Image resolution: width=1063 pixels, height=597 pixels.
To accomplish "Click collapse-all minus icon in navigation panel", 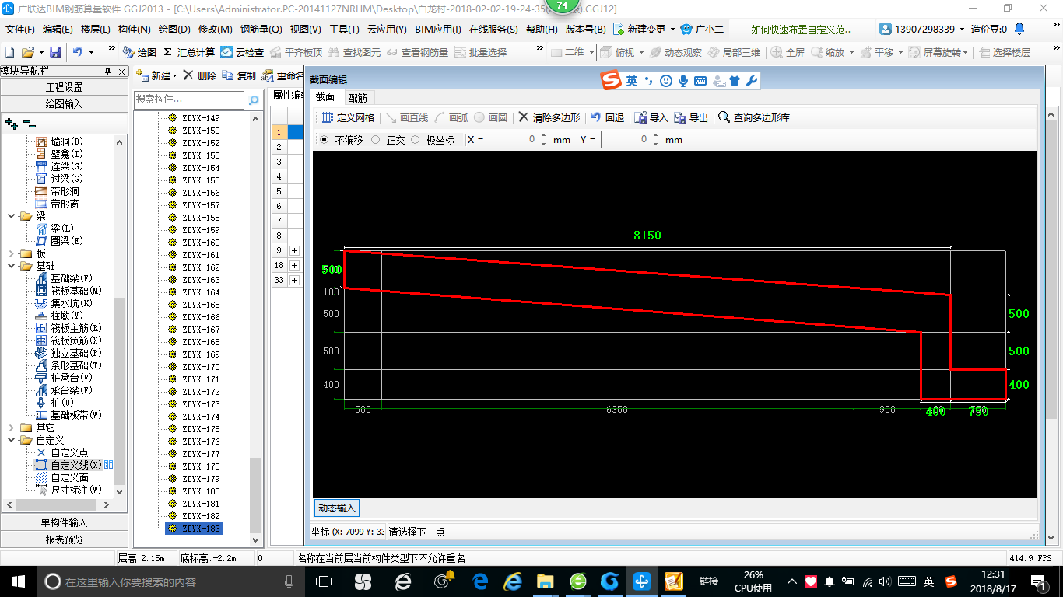I will coord(29,123).
